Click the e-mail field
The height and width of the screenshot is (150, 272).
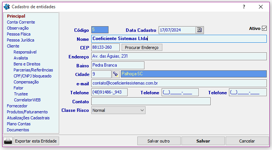tap(179, 83)
